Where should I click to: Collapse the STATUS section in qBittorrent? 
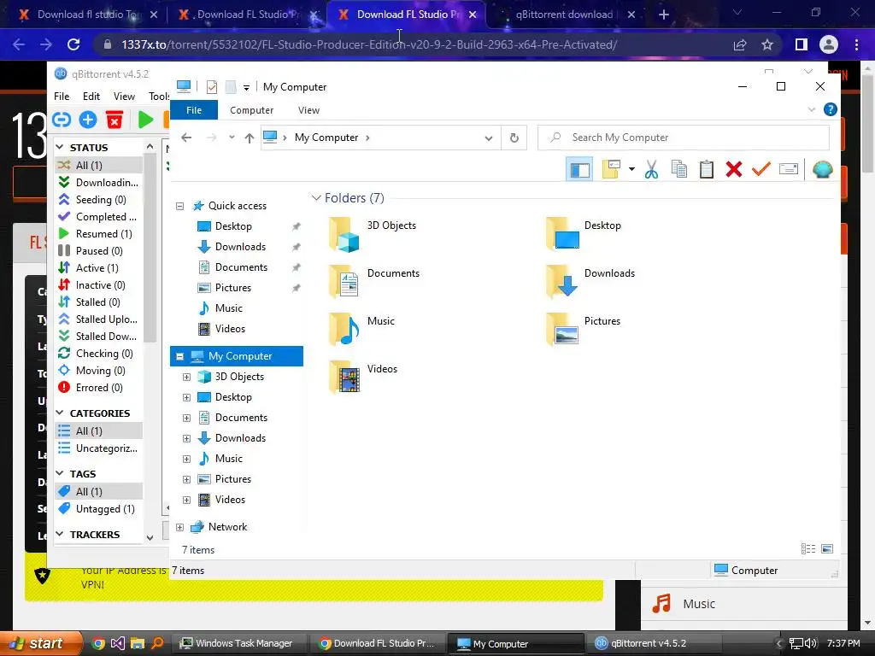pos(60,147)
